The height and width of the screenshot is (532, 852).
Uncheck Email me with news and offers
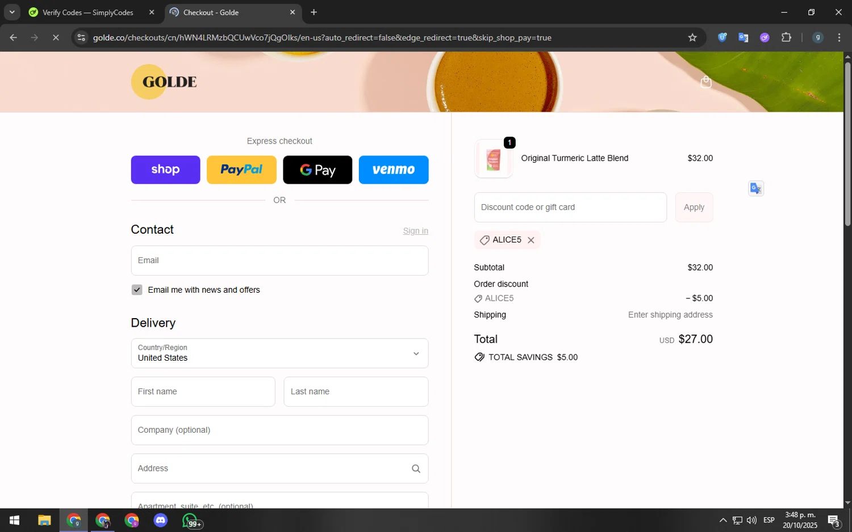pos(137,290)
